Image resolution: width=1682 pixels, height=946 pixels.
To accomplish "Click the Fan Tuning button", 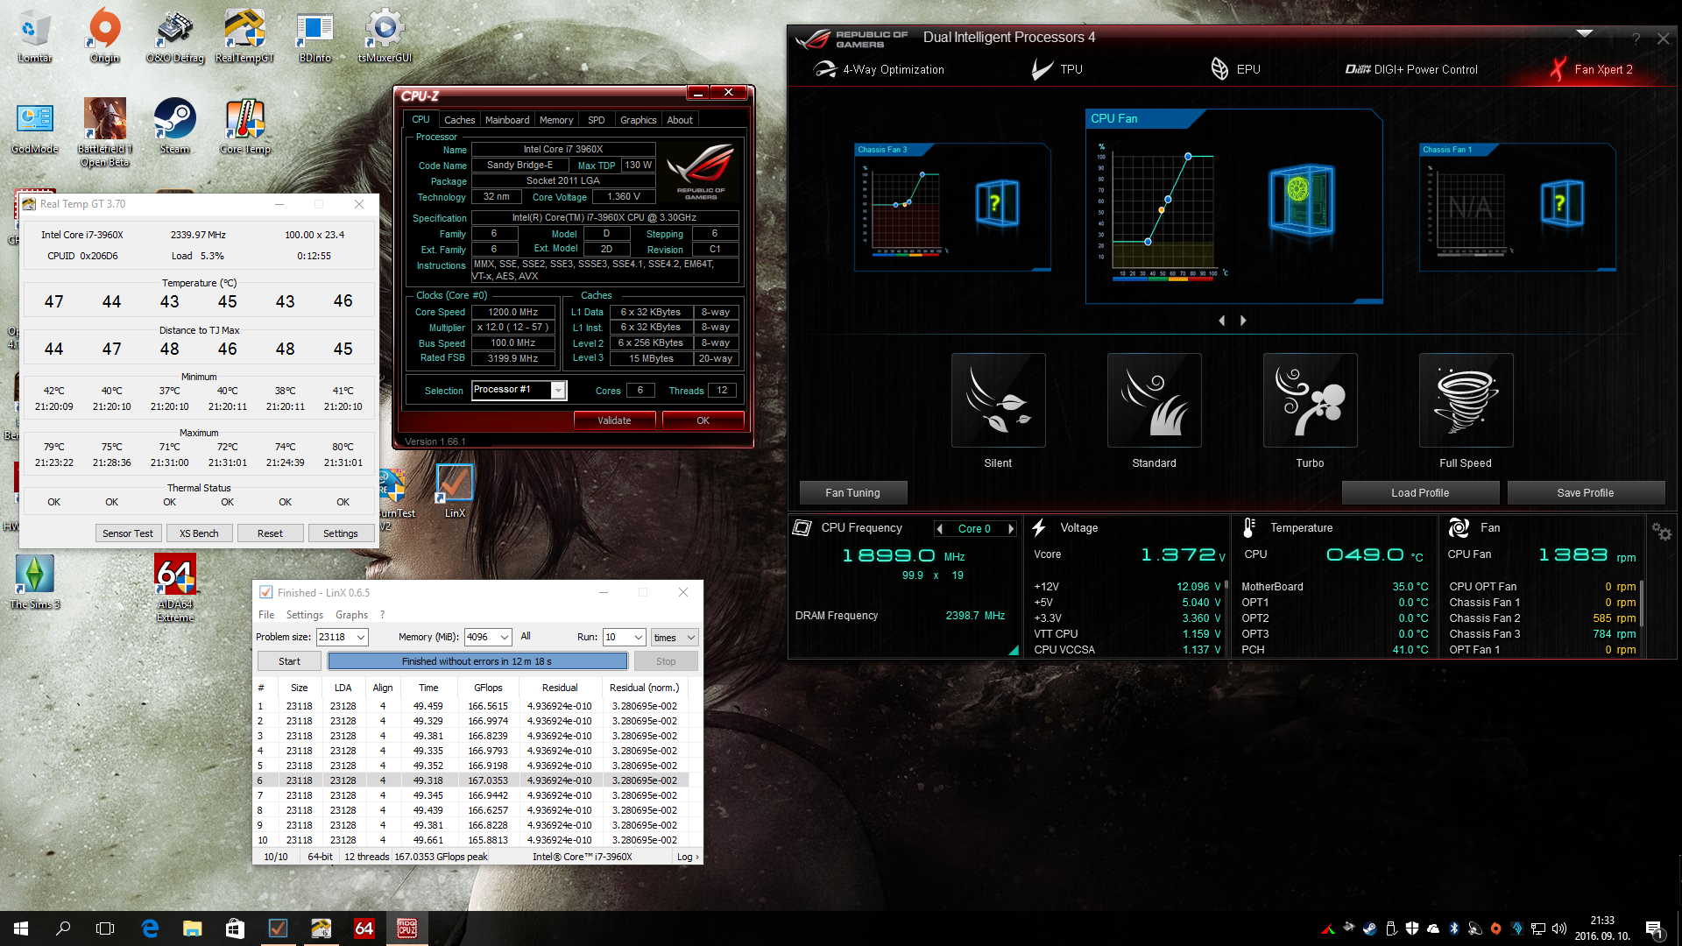I will (852, 493).
